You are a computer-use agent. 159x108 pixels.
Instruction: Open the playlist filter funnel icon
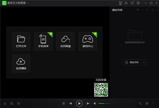pos(147,10)
